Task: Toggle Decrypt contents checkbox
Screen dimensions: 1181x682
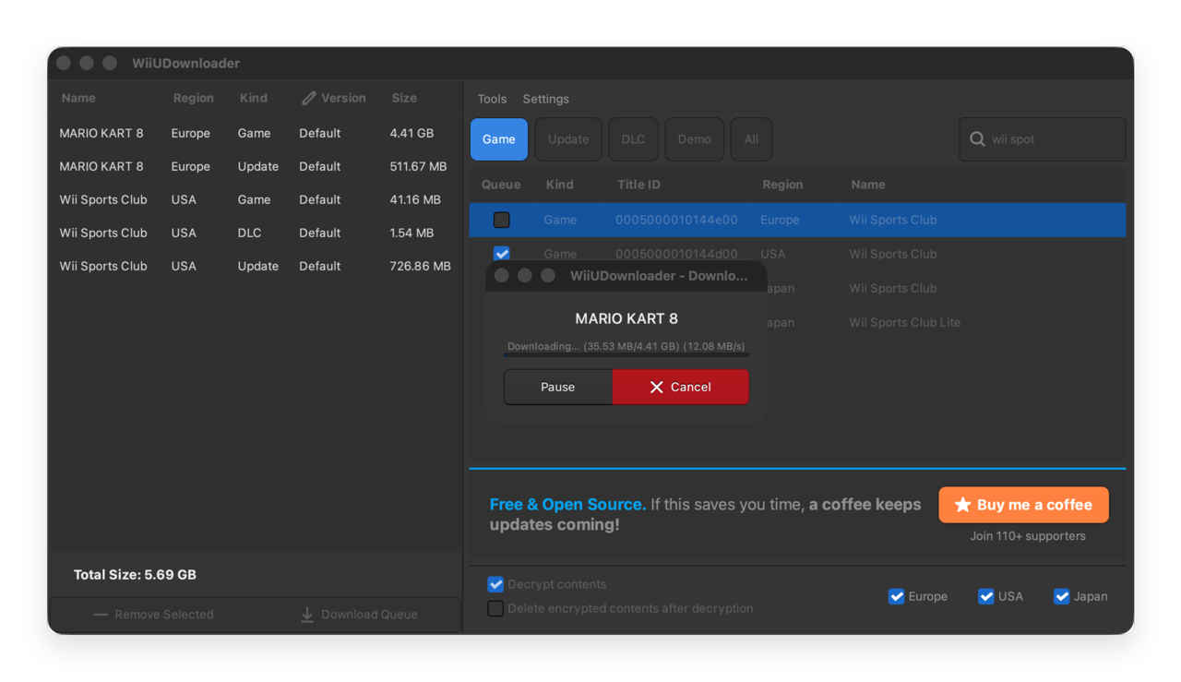Action: pyautogui.click(x=495, y=584)
